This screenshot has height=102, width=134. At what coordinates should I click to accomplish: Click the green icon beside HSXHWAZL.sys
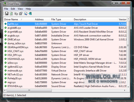(x=6, y=59)
